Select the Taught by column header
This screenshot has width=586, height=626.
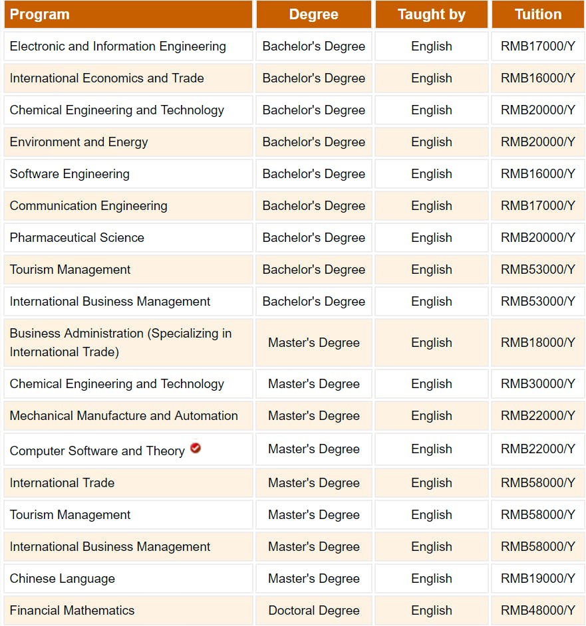tap(432, 15)
